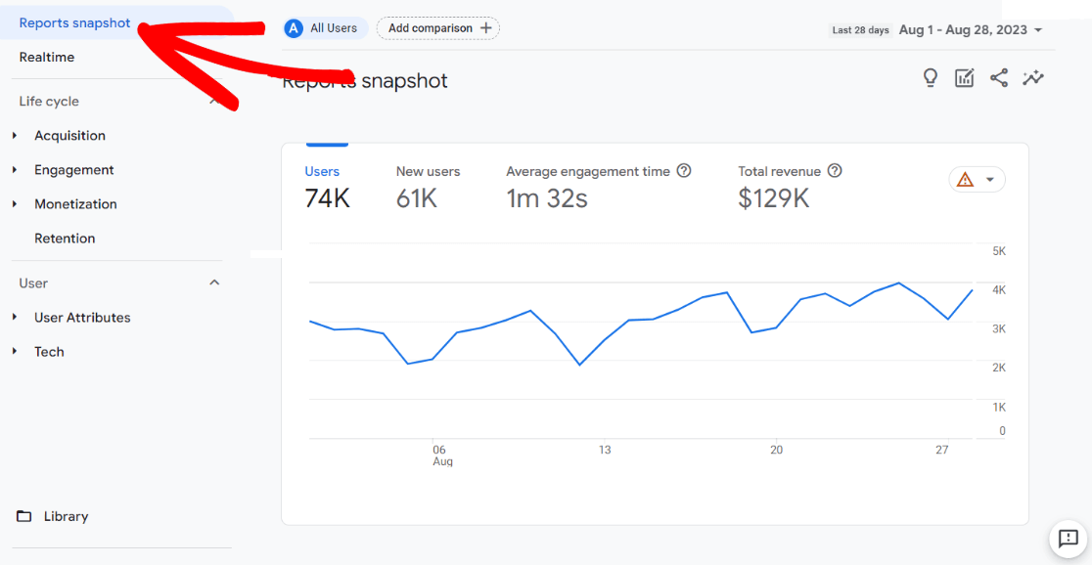Viewport: 1092px width, 565px height.
Task: Select the Customize report icon
Action: [965, 77]
